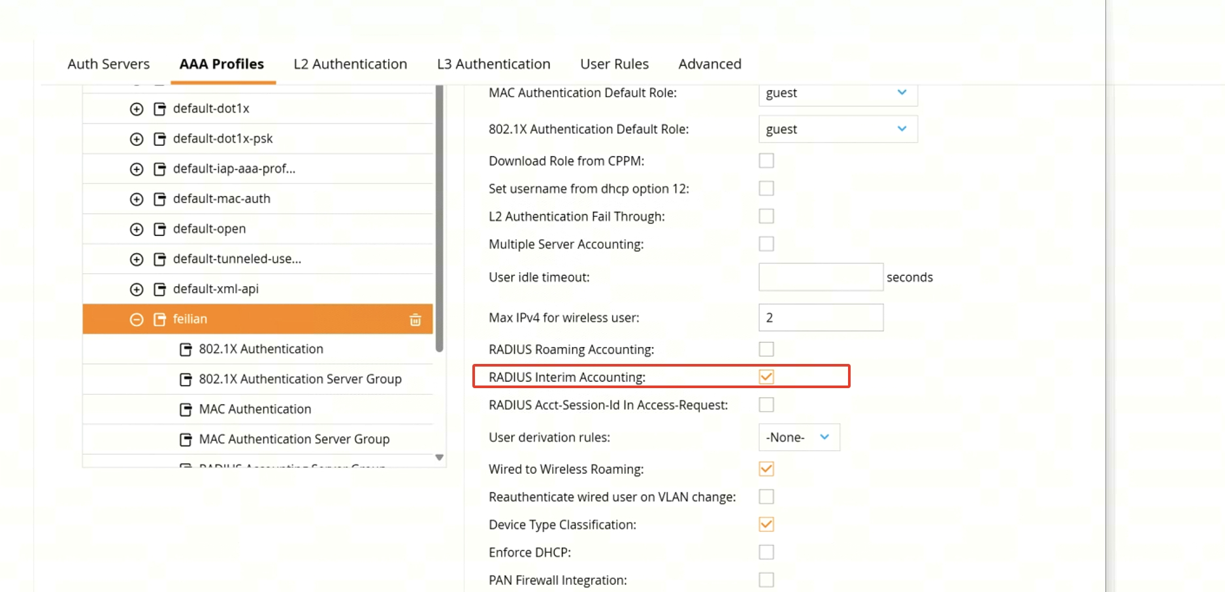Switch to the Auth Servers tab

(108, 64)
